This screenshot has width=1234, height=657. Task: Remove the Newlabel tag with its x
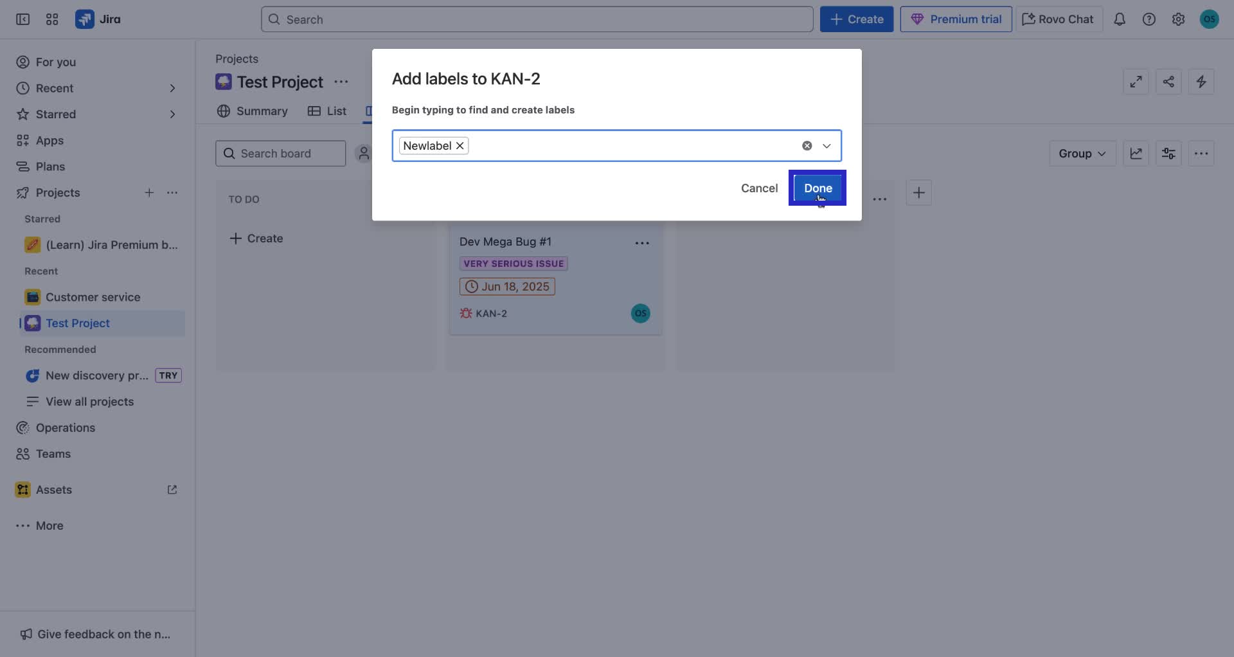point(460,145)
